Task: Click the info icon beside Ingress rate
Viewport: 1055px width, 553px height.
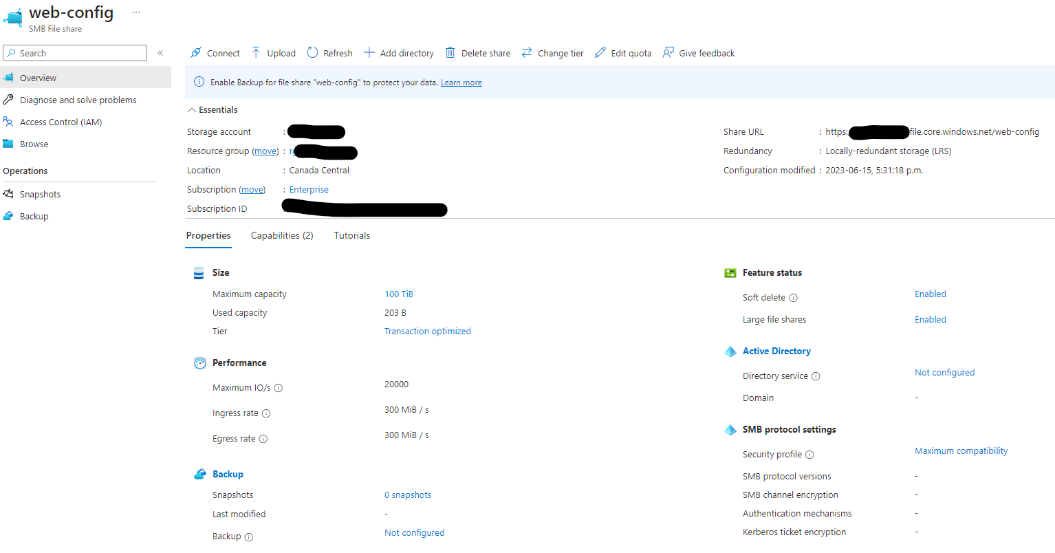Action: [266, 413]
